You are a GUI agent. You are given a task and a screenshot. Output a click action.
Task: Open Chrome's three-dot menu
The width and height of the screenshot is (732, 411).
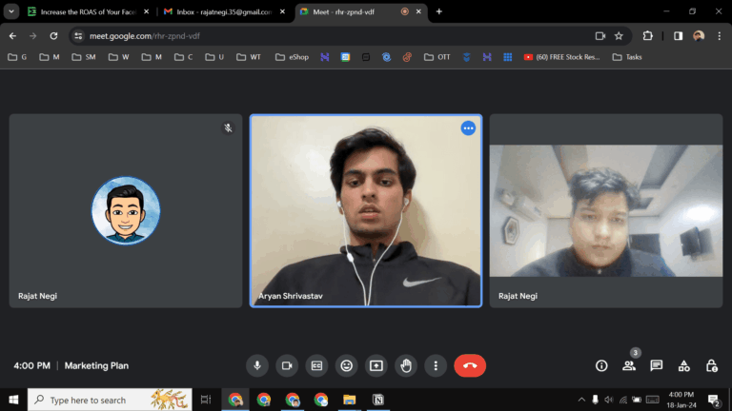(x=719, y=36)
